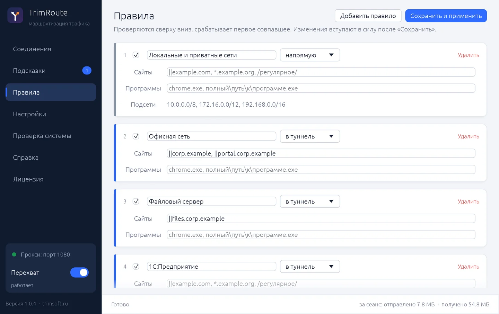Click Сохранить и применить button
Screen dimensions: 499x314
coord(446,16)
